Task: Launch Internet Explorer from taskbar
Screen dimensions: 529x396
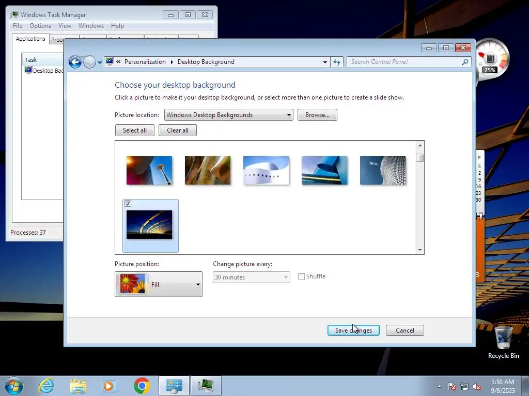Action: click(46, 386)
